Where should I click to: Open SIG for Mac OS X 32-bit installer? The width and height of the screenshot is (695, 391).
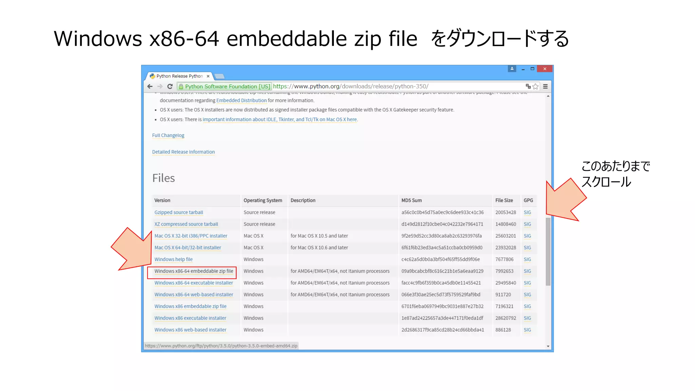point(527,236)
